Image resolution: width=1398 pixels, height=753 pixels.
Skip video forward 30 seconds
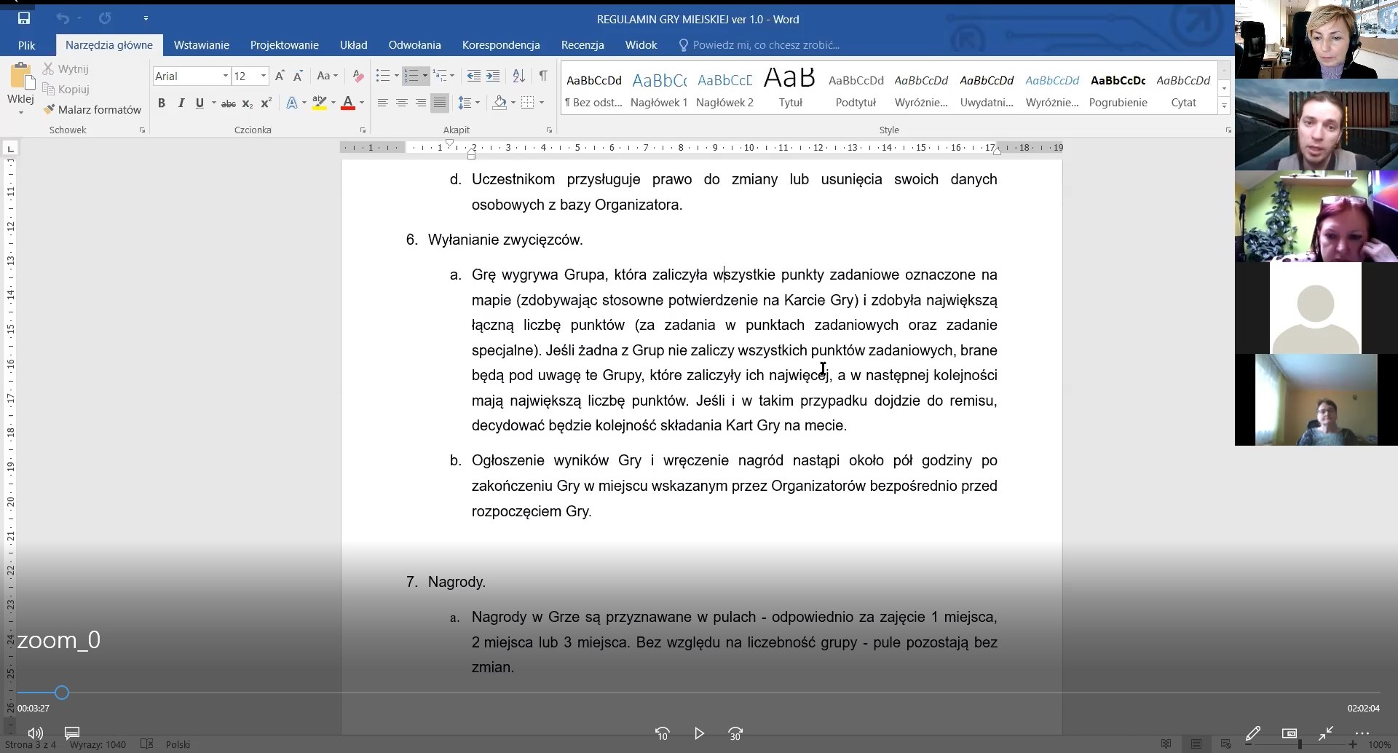click(735, 733)
